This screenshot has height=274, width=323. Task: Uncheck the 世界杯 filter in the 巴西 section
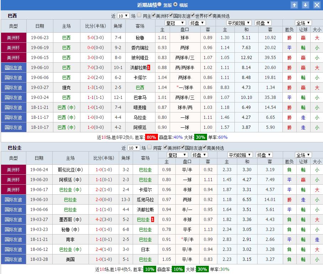click(193, 15)
